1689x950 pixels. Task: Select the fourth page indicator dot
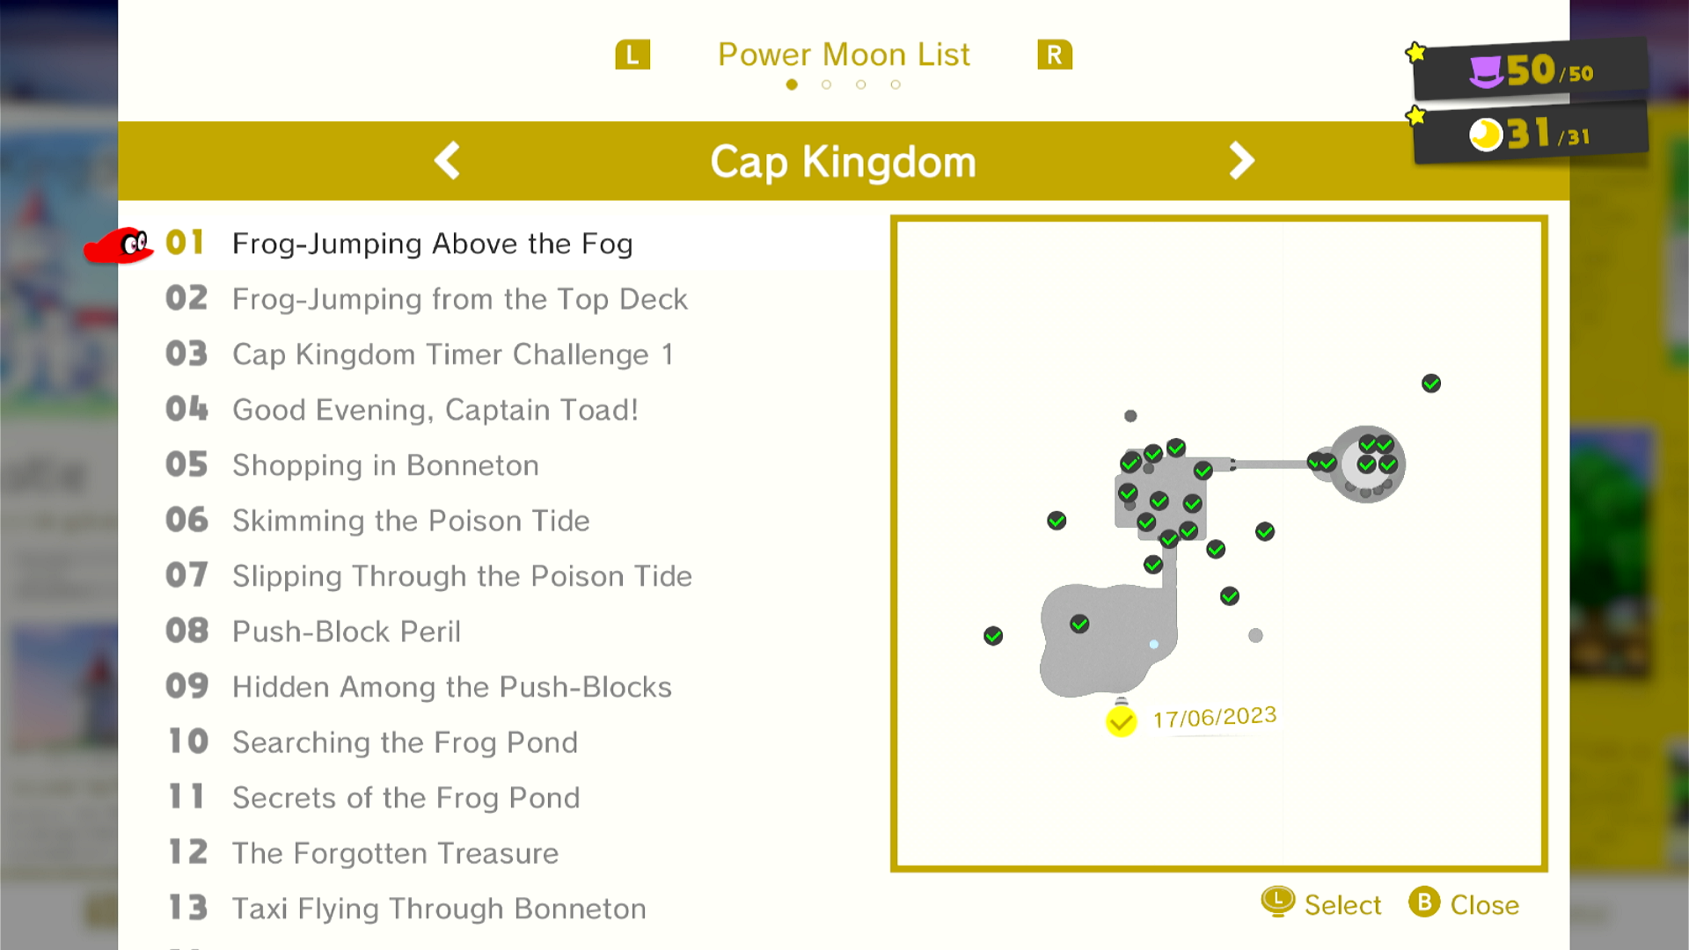(896, 84)
